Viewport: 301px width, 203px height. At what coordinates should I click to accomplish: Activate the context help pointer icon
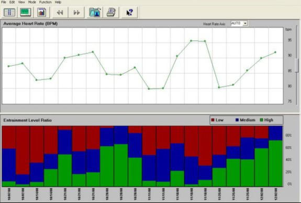pos(130,13)
